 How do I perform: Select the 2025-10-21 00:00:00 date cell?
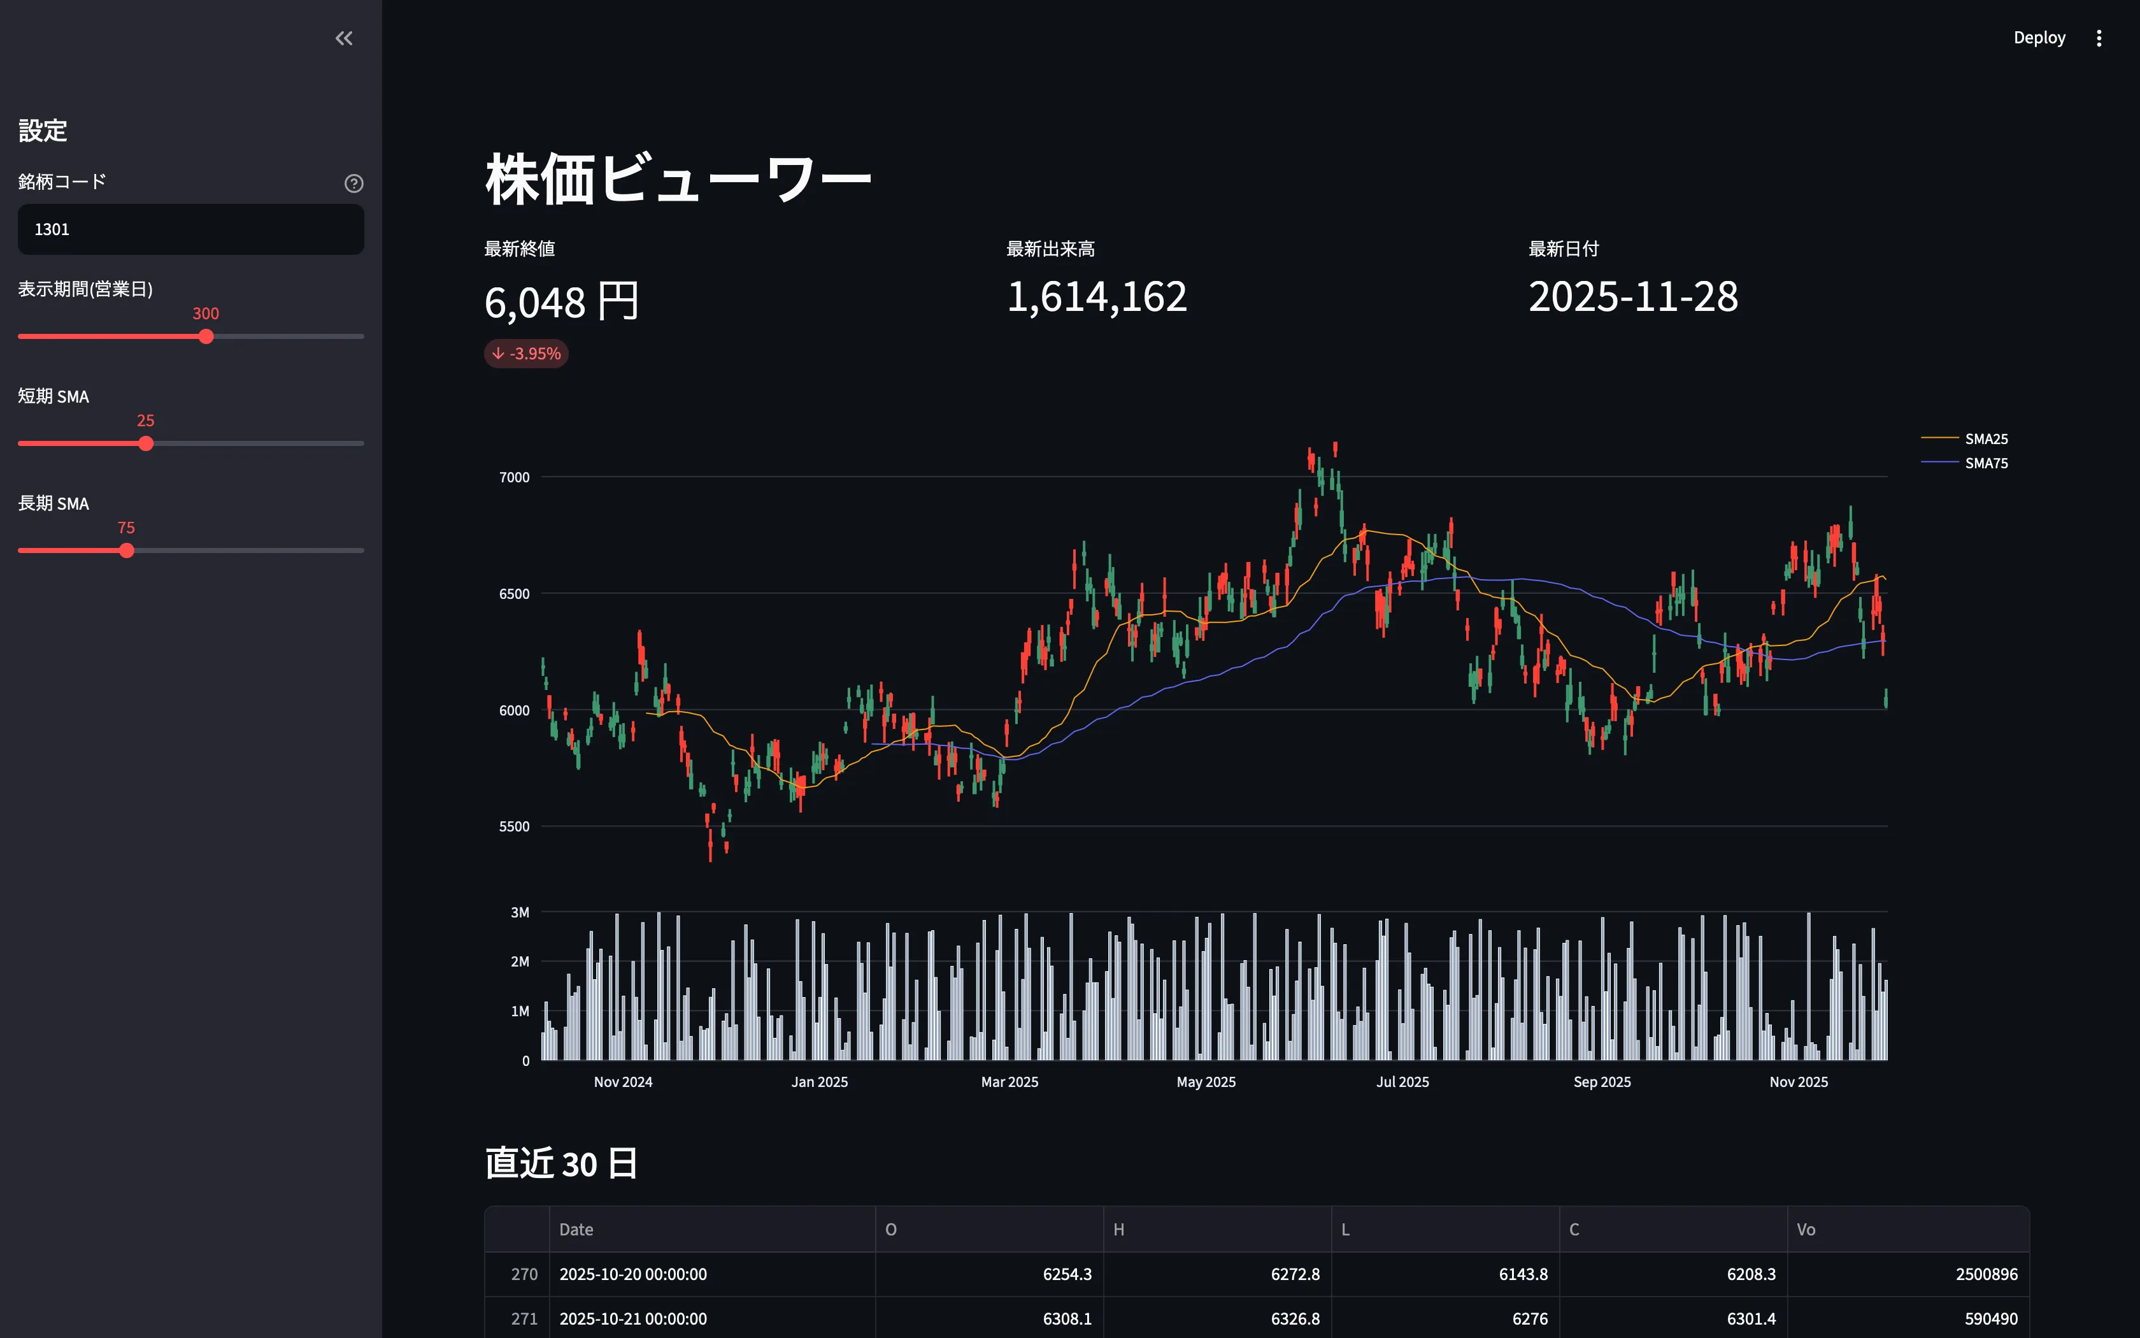click(712, 1318)
